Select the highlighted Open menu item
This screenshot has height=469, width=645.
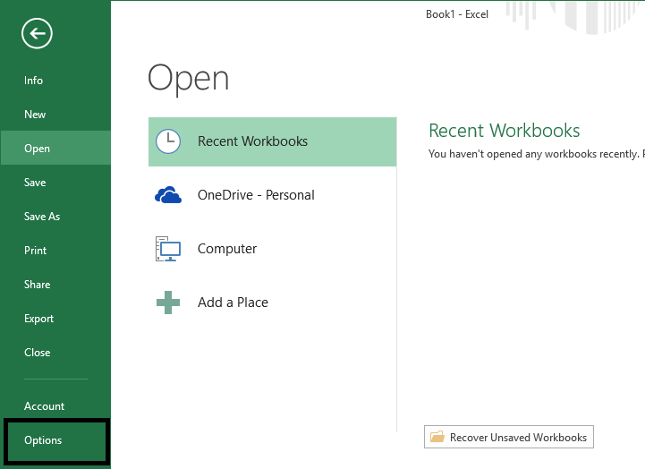(37, 149)
